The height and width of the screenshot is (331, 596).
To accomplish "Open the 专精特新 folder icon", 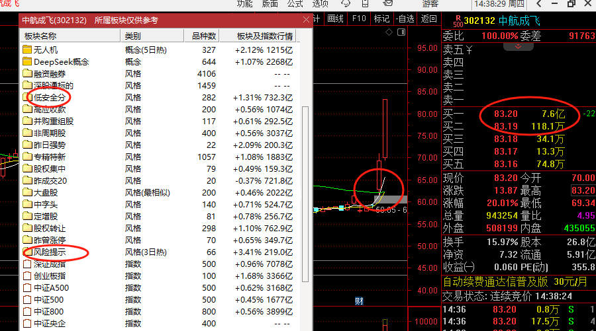I will 27,157.
